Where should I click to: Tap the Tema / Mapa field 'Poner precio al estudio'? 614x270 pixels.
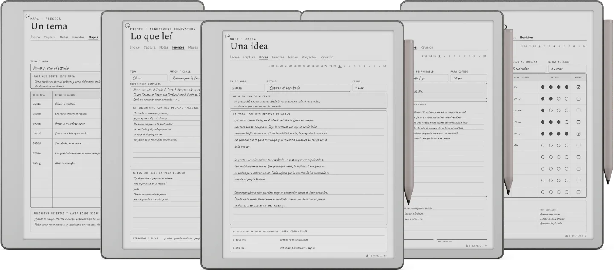[x=66, y=68]
